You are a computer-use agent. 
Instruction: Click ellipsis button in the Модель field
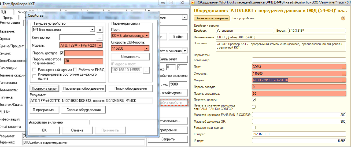(344, 80)
